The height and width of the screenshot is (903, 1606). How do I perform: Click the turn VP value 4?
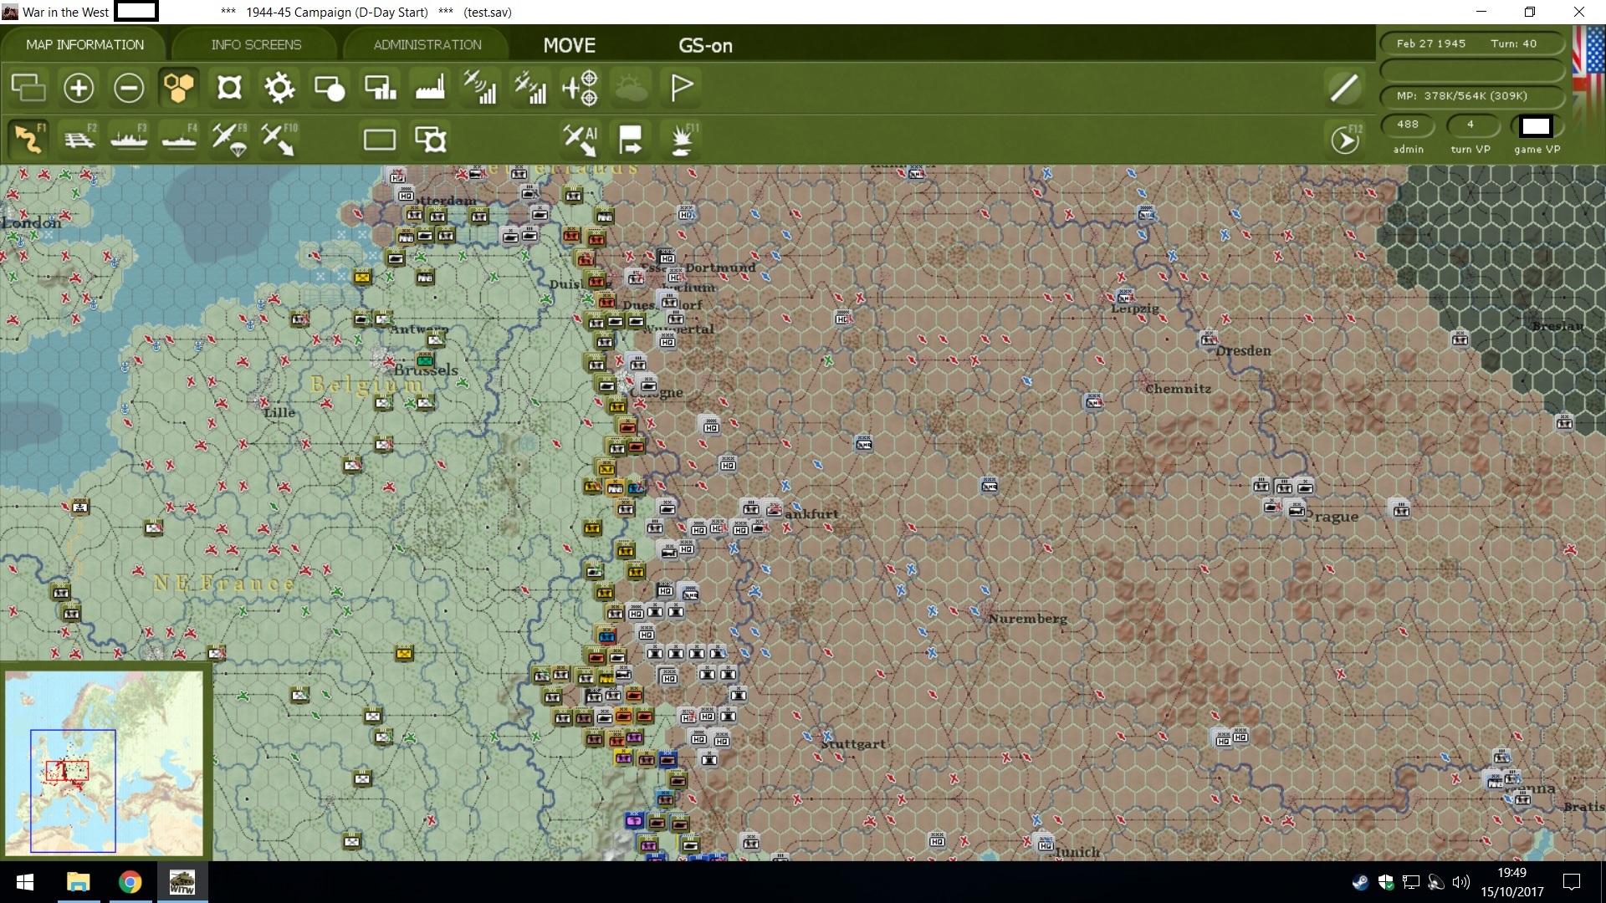(1470, 124)
